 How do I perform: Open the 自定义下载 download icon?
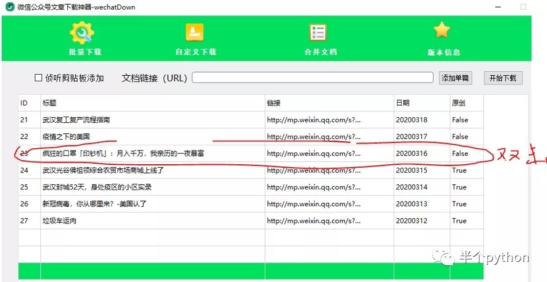[194, 33]
